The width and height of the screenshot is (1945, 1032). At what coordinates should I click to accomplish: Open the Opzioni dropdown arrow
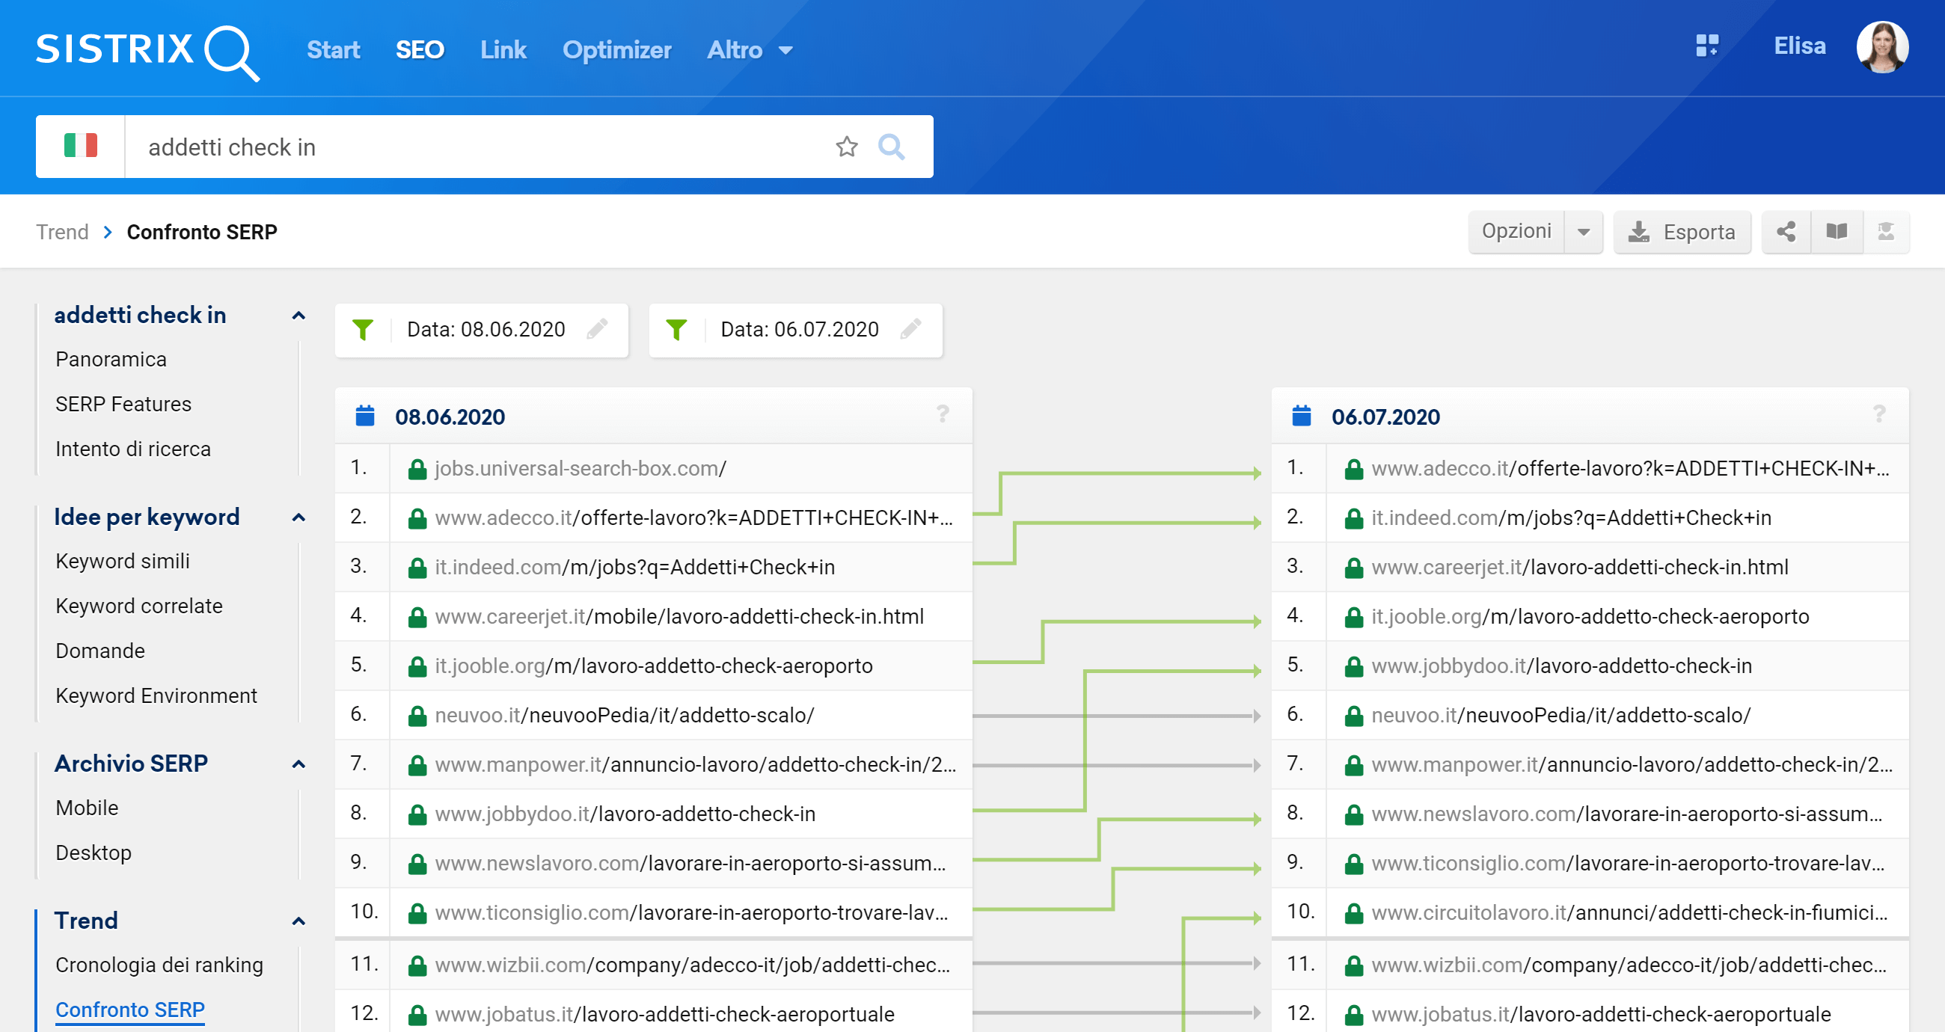[x=1584, y=232]
